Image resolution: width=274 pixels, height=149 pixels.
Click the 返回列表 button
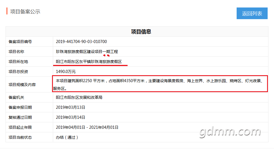point(252,13)
